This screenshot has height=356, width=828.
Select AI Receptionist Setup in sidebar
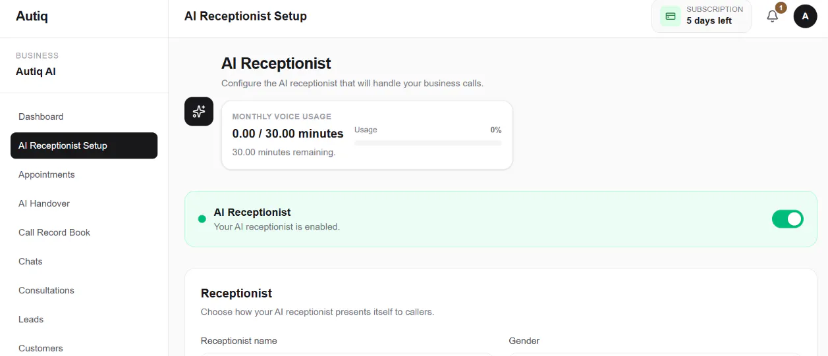[x=84, y=145]
